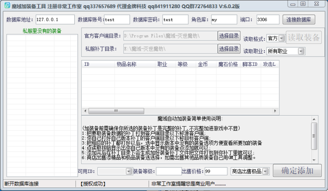Click instructions scrollbar down arrow
328x191 pixels.
click(x=314, y=160)
